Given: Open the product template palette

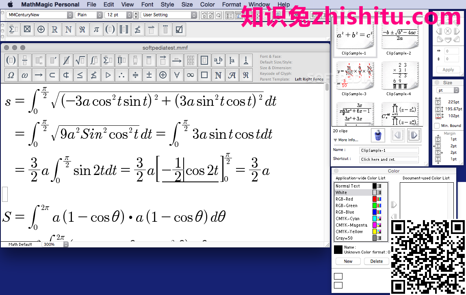Looking at the screenshot, I should click(x=121, y=61).
